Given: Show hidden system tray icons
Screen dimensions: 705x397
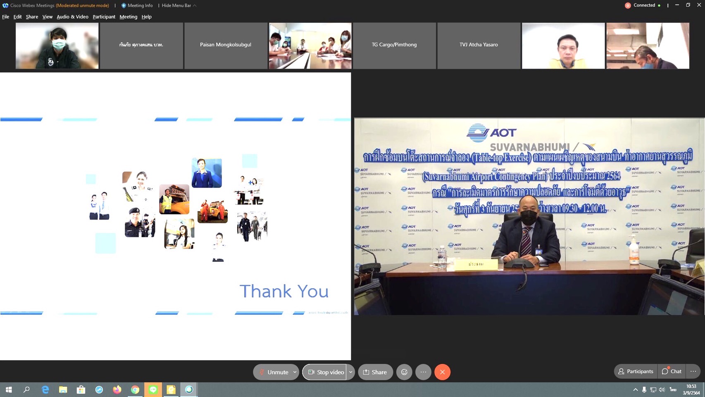Looking at the screenshot, I should pyautogui.click(x=635, y=390).
